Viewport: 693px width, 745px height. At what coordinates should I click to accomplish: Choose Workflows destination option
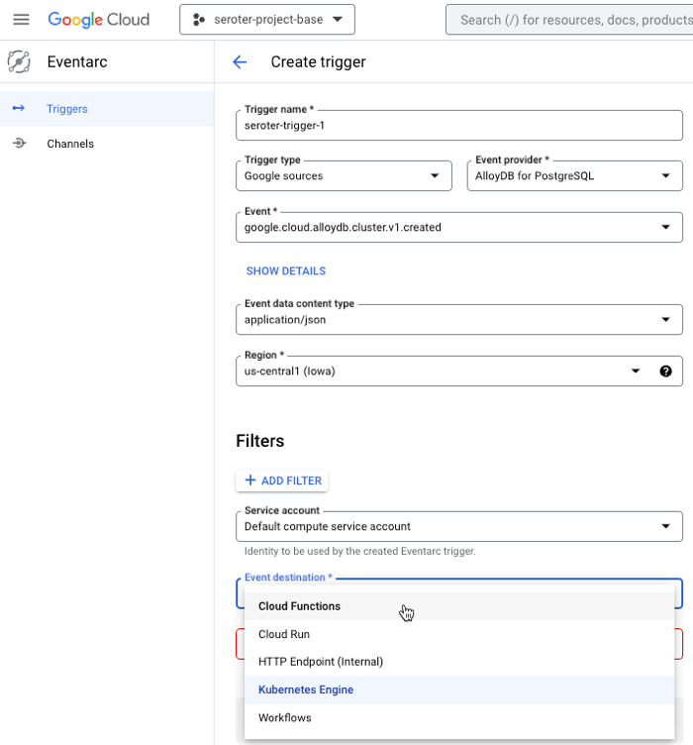pyautogui.click(x=459, y=718)
